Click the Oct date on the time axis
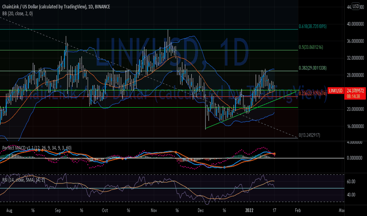Viewport: 367px width, 216px height. [105, 211]
